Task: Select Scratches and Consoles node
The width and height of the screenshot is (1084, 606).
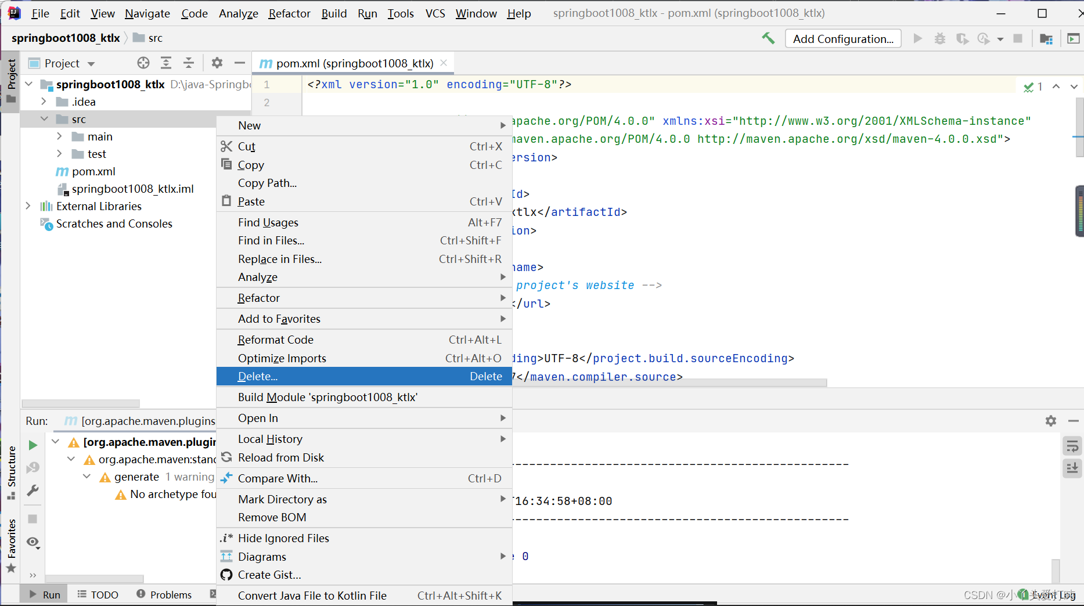Action: click(x=114, y=223)
